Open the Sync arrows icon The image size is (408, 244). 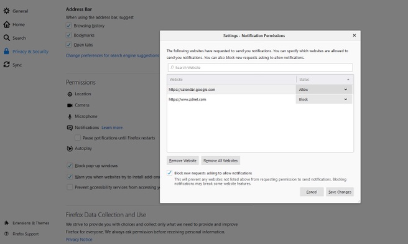point(6,65)
